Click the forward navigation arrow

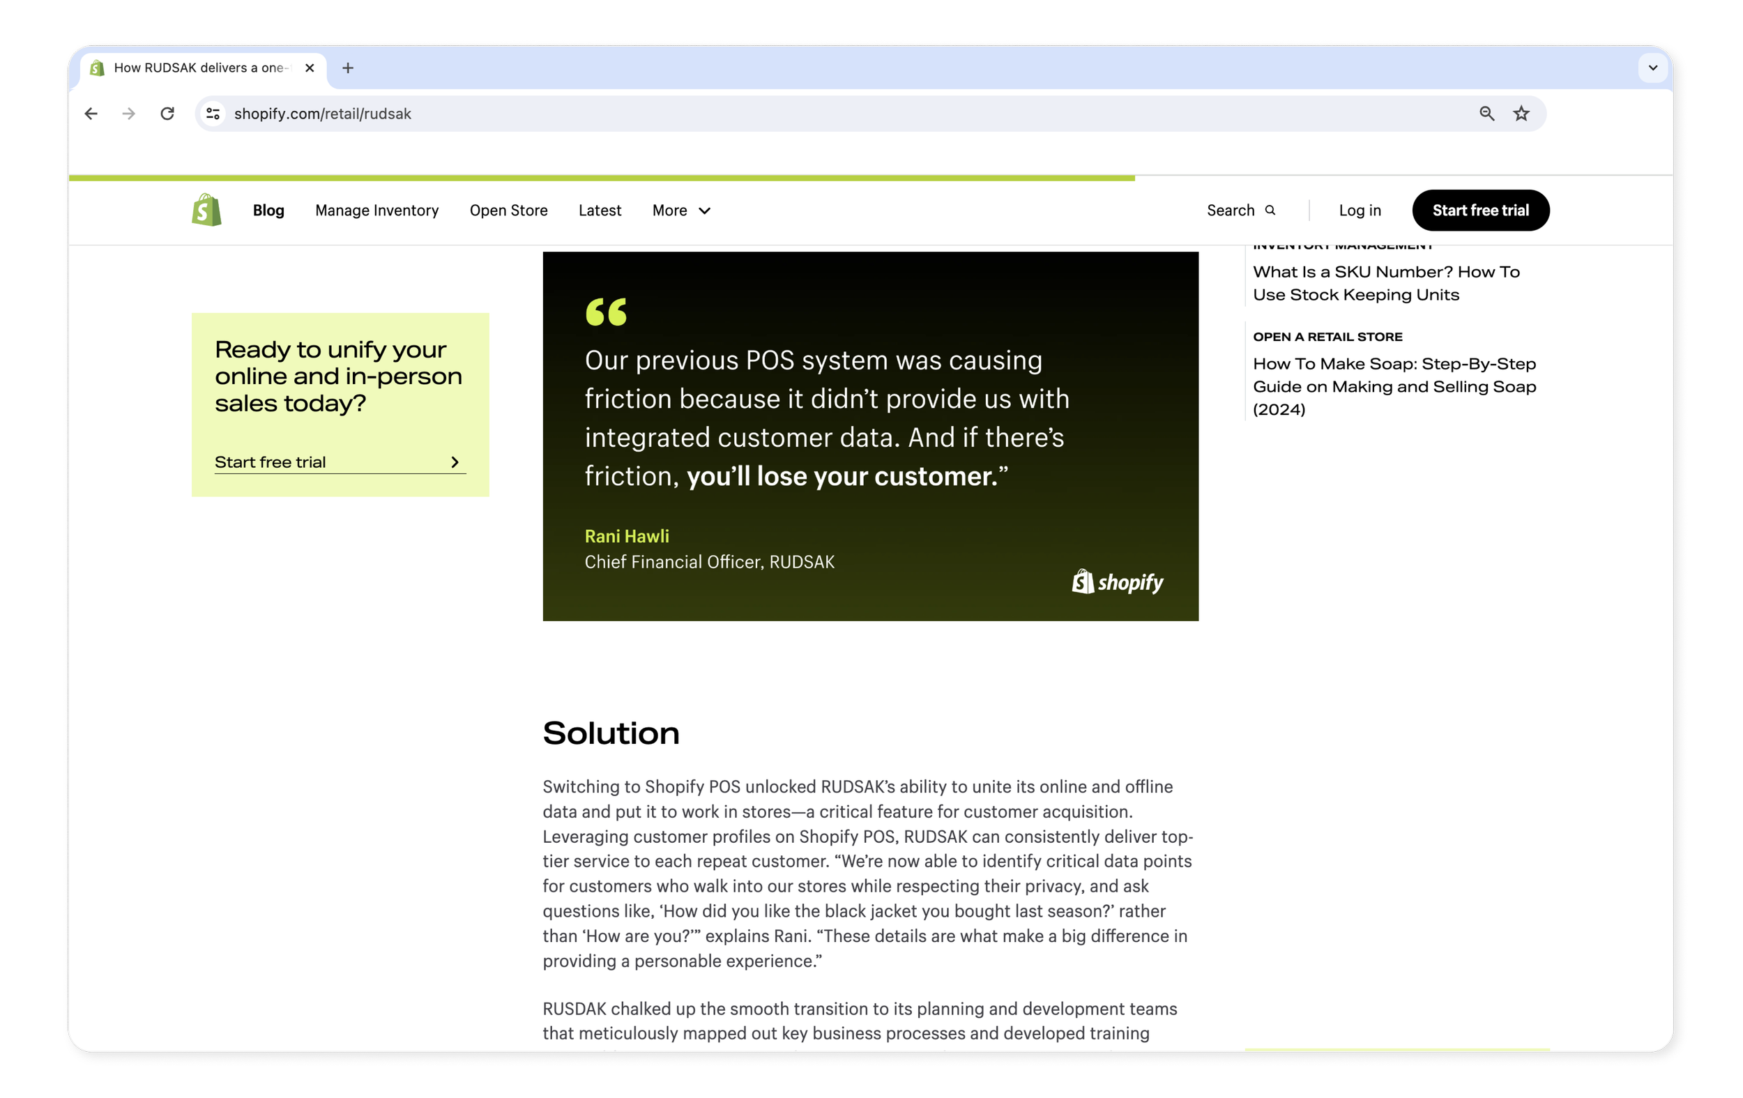tap(129, 114)
